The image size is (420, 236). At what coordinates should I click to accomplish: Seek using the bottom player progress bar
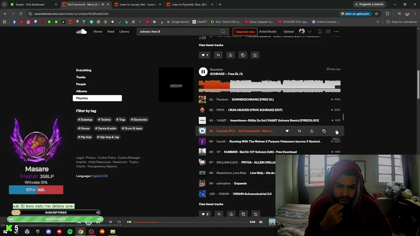[x=191, y=222]
